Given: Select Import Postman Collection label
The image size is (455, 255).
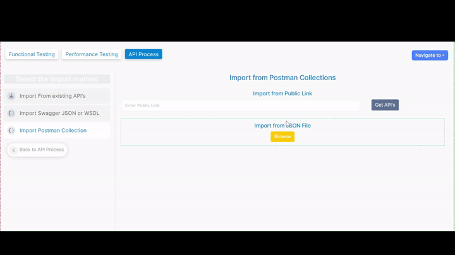Looking at the screenshot, I should pyautogui.click(x=53, y=131).
